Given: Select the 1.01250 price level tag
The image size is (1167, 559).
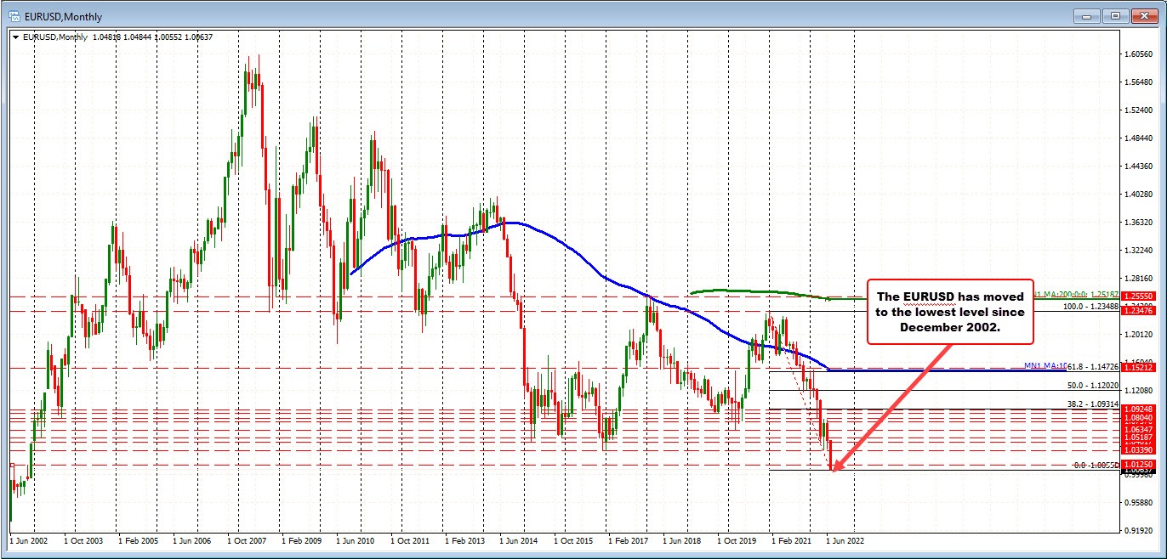Looking at the screenshot, I should click(x=1136, y=465).
